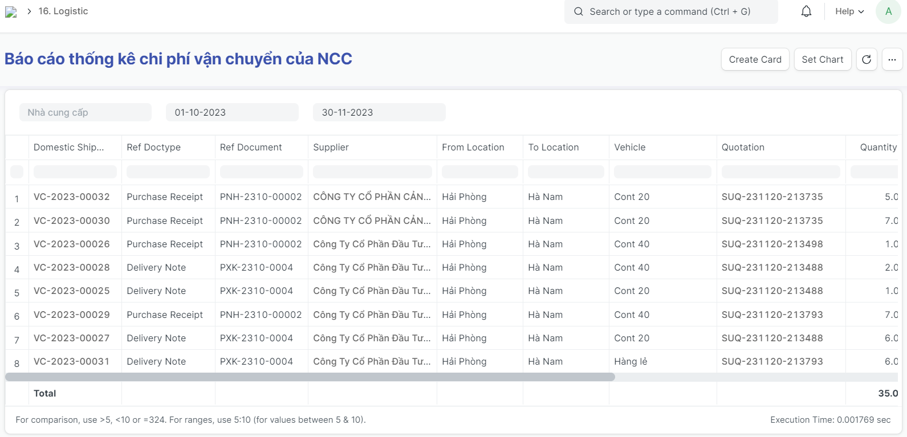
Task: Select the VC-2023-00032 row cell
Action: (x=72, y=197)
